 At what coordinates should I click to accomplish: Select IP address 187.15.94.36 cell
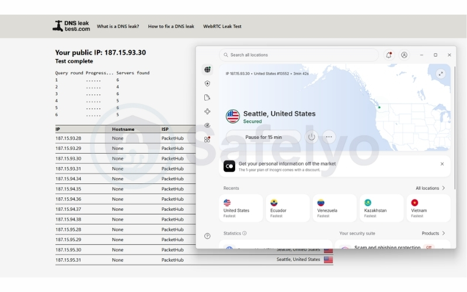[68, 199]
